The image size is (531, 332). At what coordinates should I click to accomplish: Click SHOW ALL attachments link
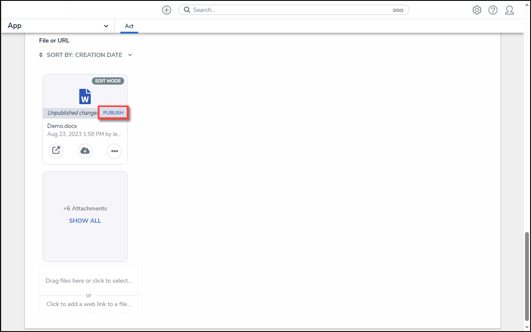85,221
